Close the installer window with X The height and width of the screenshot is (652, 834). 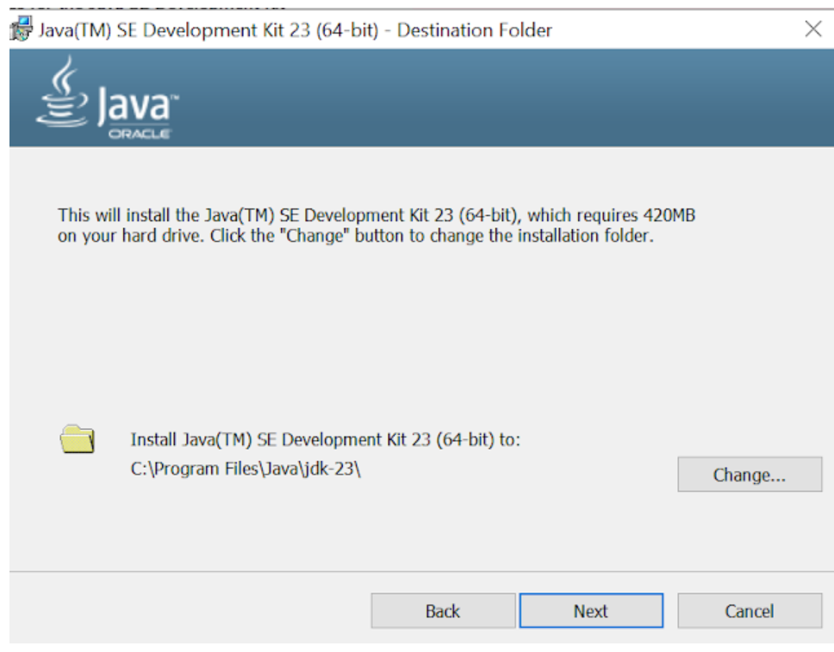tap(813, 28)
